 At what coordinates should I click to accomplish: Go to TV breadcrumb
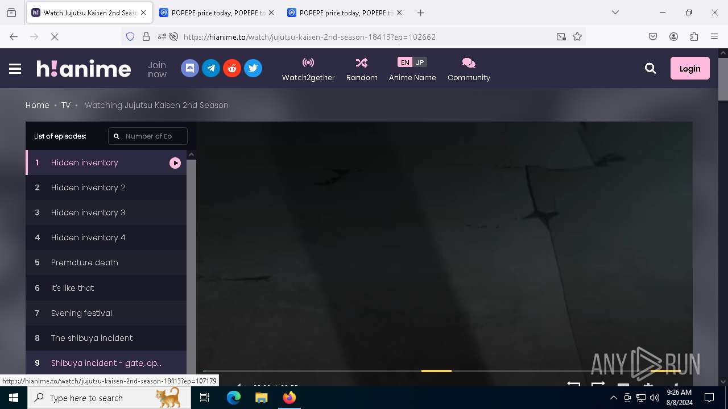(66, 105)
